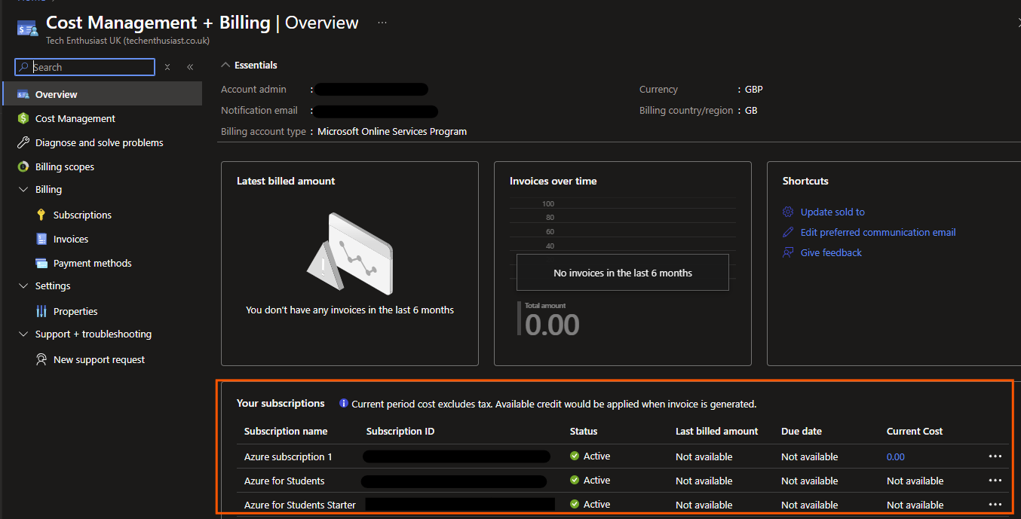Image resolution: width=1021 pixels, height=519 pixels.
Task: Click the Diagnose and solve problems wrench icon
Action: coord(23,142)
